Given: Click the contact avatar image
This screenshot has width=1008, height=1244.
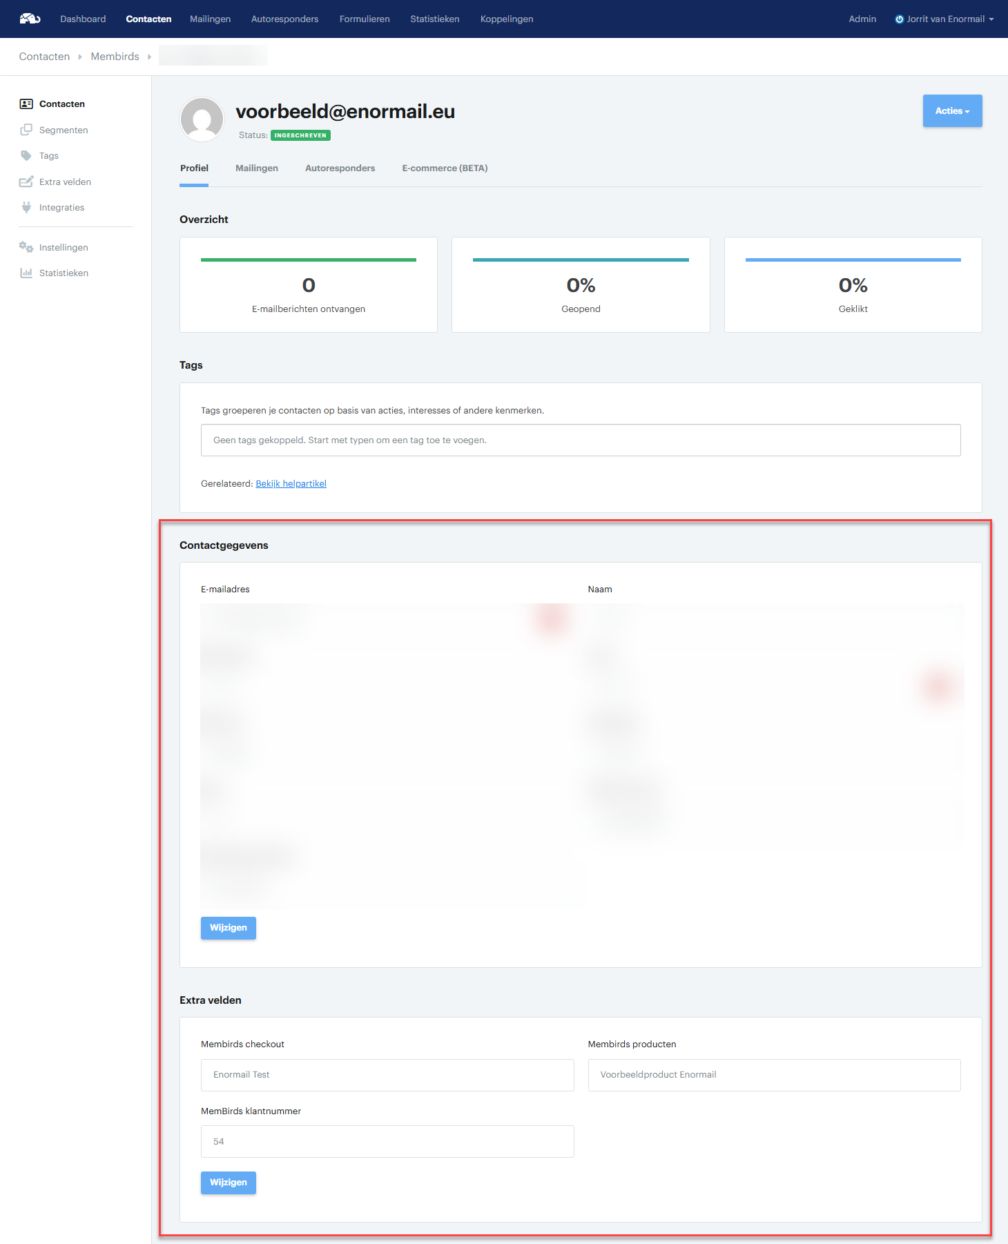Looking at the screenshot, I should 202,119.
